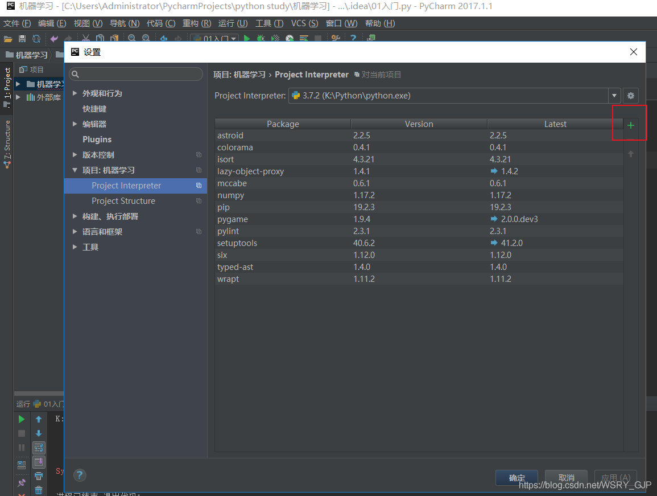Expand 版本控制 in settings tree
The image size is (657, 496).
[75, 155]
